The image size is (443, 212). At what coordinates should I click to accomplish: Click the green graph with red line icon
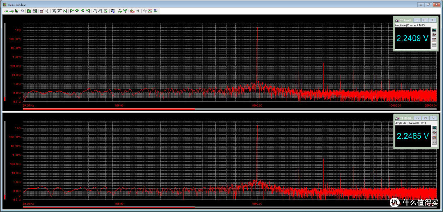coord(150,11)
